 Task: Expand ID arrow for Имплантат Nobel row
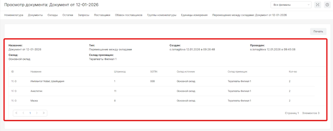coord(14,81)
